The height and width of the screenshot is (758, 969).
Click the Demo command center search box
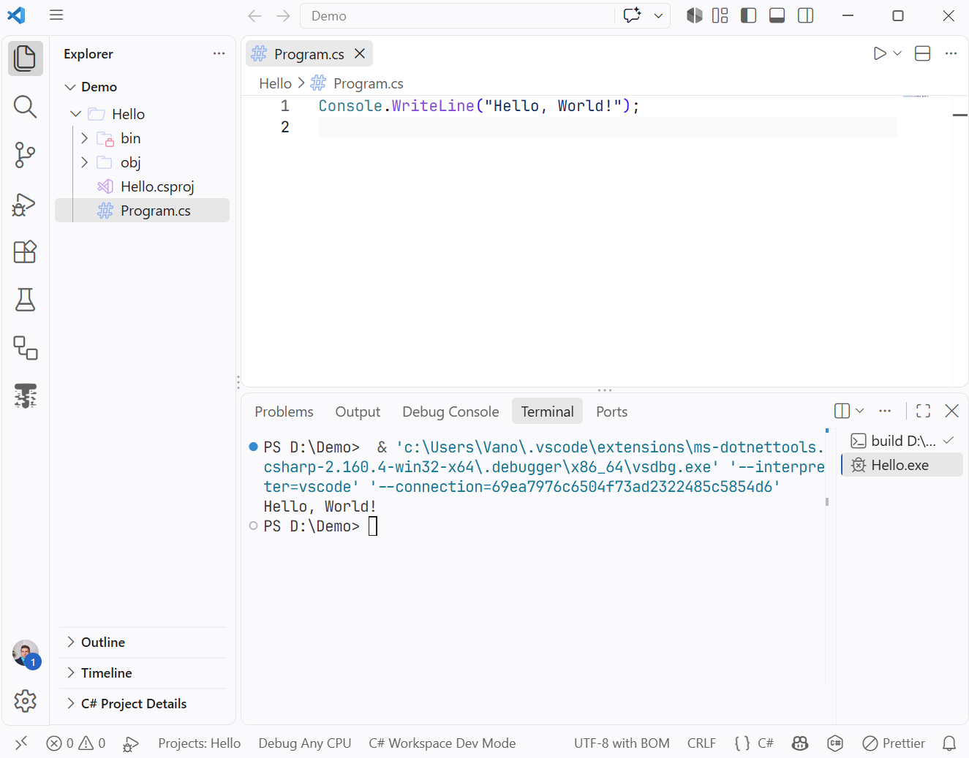(x=457, y=16)
